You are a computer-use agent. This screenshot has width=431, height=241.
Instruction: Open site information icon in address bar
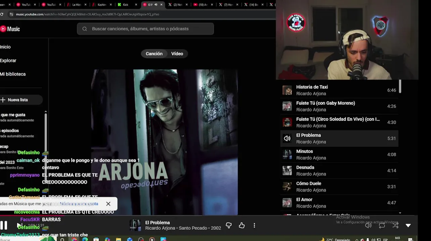(11, 14)
